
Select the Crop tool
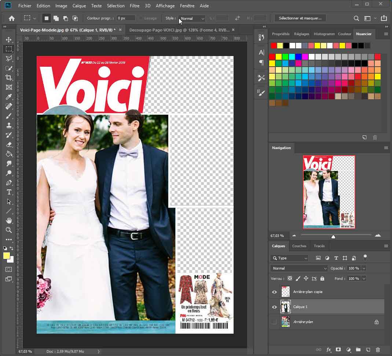[x=9, y=77]
